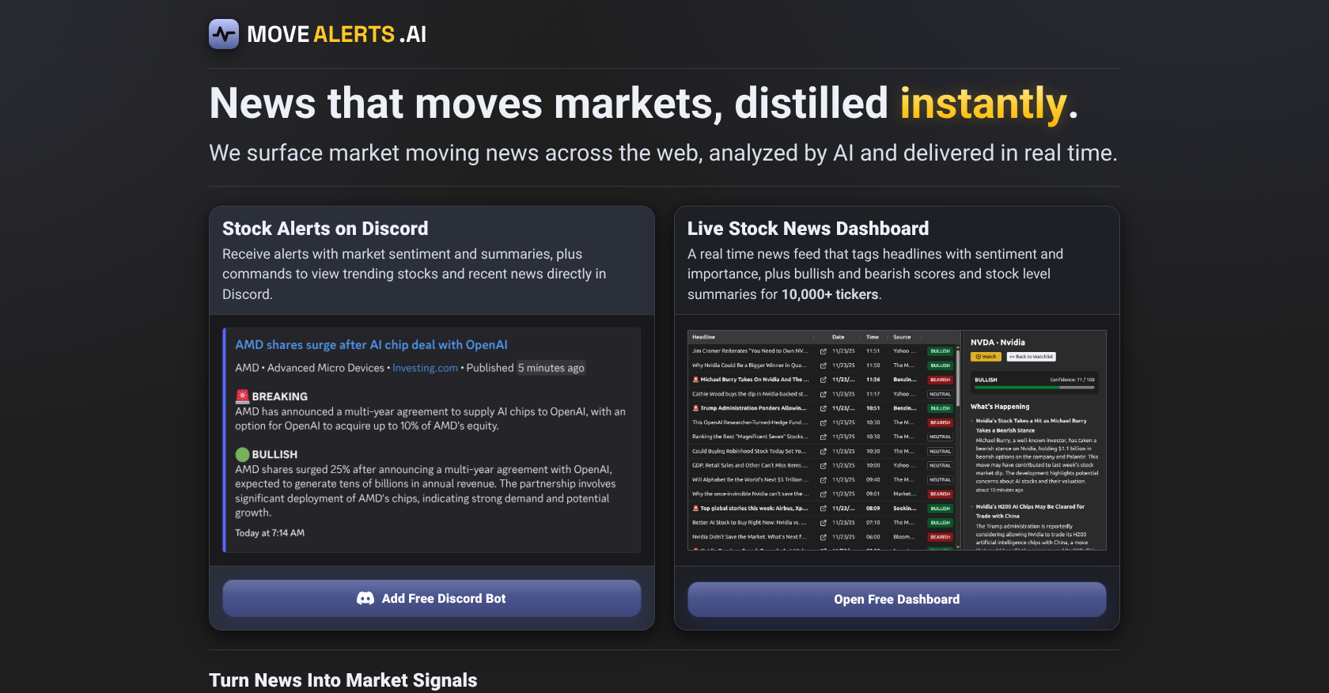Click siren icon beside Top global stories headline
Image resolution: width=1329 pixels, height=693 pixels.
695,509
